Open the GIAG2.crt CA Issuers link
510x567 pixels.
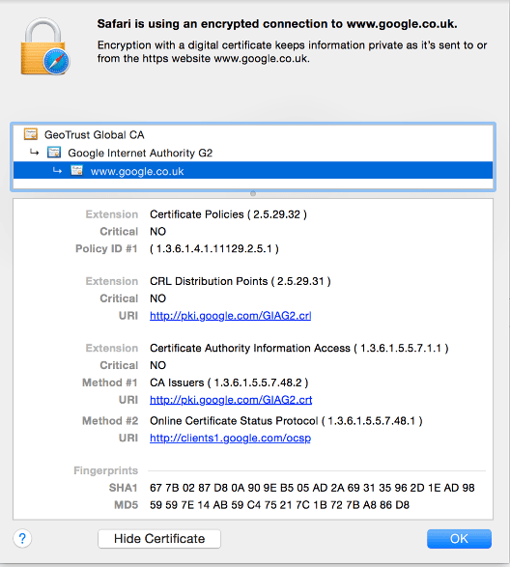click(x=231, y=400)
